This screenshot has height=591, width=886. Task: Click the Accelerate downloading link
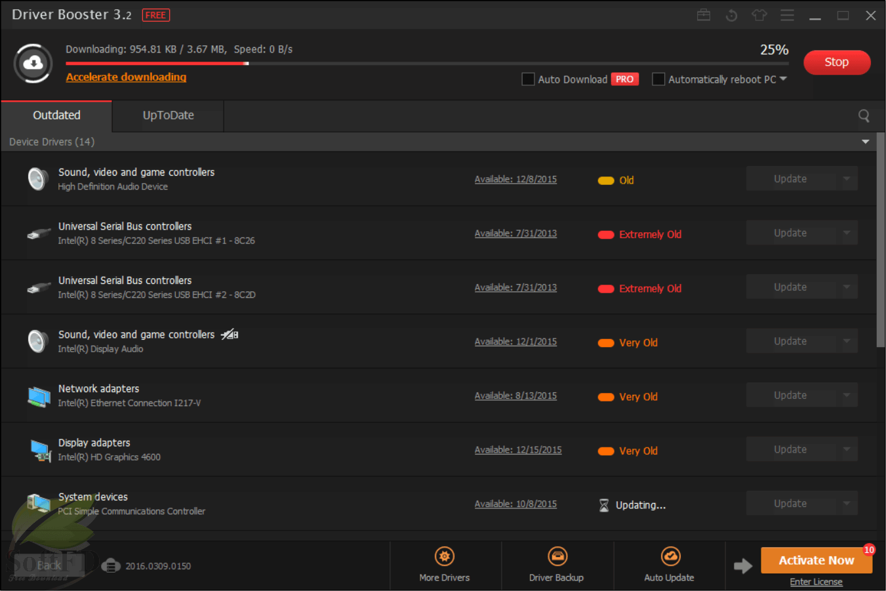tap(126, 77)
